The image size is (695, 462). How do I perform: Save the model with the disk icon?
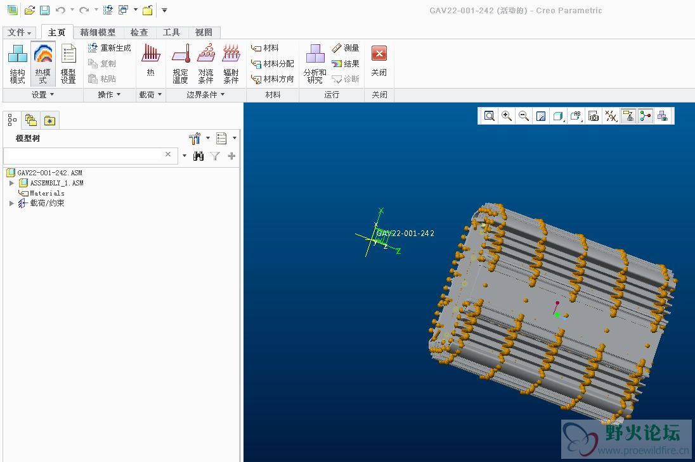[x=44, y=9]
